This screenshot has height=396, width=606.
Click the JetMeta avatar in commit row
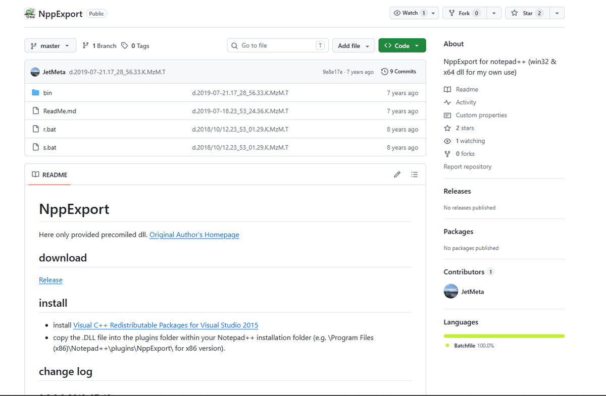coord(35,72)
